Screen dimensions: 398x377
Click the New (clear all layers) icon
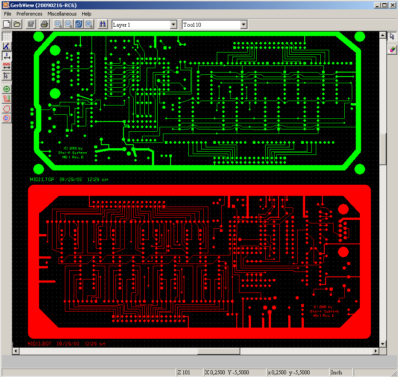coord(7,24)
